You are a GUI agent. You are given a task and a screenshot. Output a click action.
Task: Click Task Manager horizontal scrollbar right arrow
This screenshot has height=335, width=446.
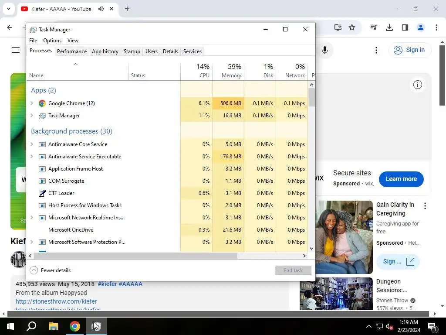(x=304, y=256)
